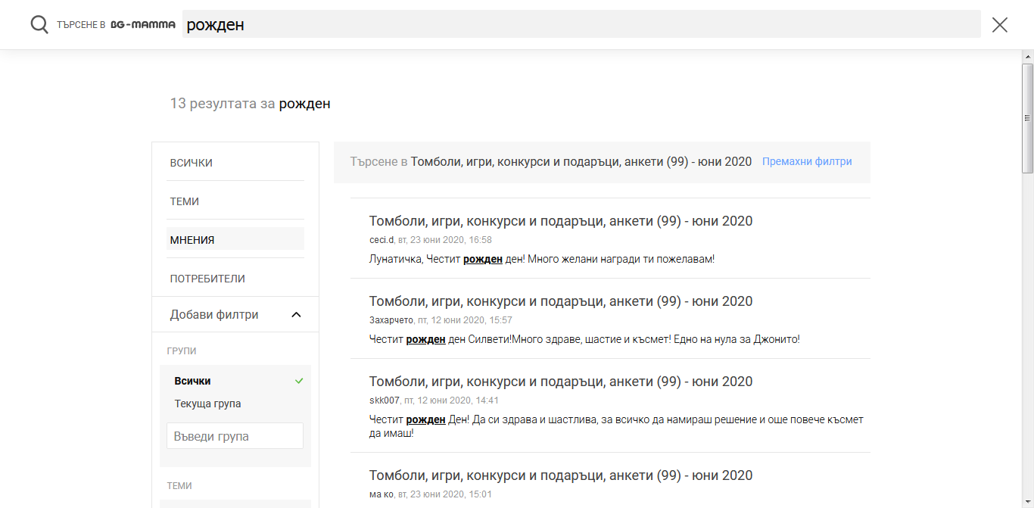Click the Въведи група input field

pos(235,436)
